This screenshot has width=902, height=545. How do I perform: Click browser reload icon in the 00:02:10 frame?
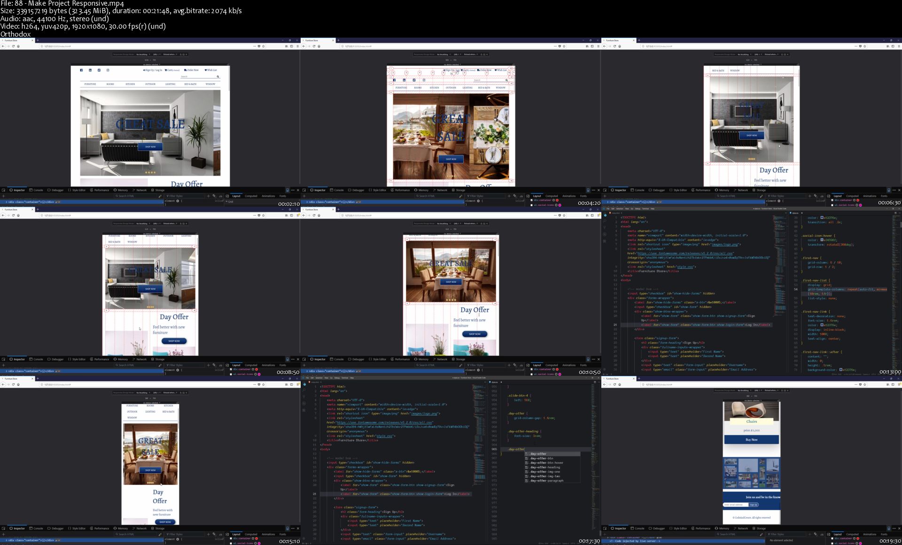click(14, 46)
